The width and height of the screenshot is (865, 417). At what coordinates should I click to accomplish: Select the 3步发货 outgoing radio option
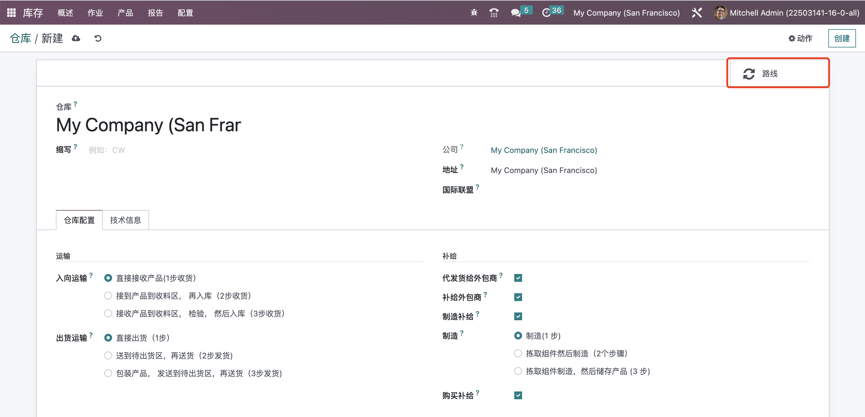(x=108, y=373)
